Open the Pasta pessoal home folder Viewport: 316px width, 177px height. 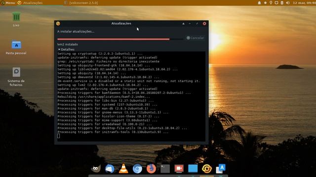(x=16, y=47)
